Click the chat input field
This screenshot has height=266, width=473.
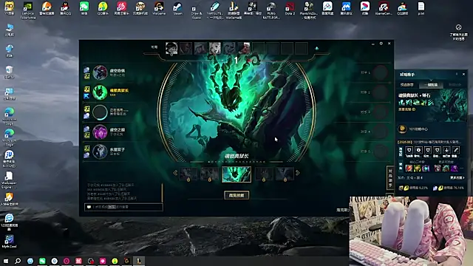pos(123,207)
